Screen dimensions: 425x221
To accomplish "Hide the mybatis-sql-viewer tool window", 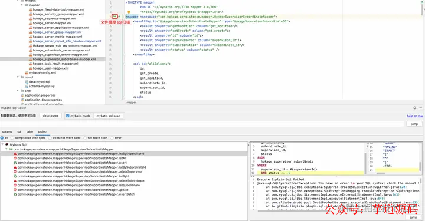I will (x=421, y=108).
